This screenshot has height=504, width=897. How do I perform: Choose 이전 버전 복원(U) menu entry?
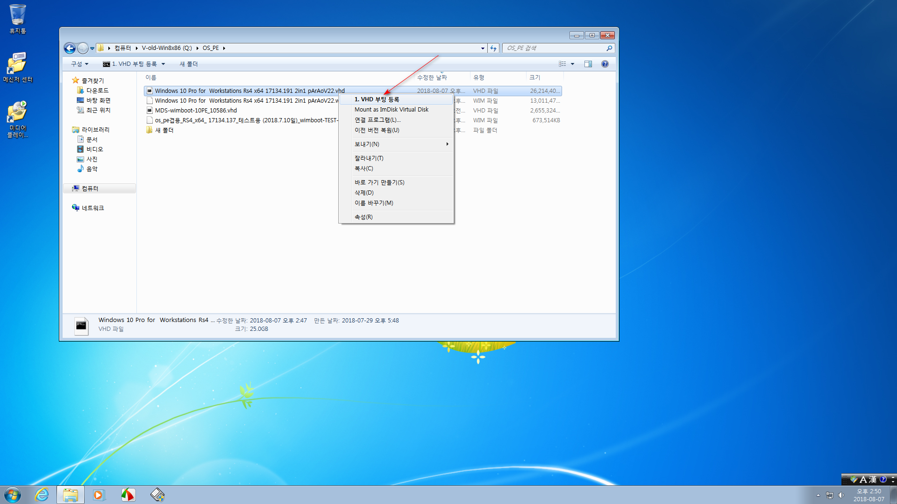[x=396, y=130]
